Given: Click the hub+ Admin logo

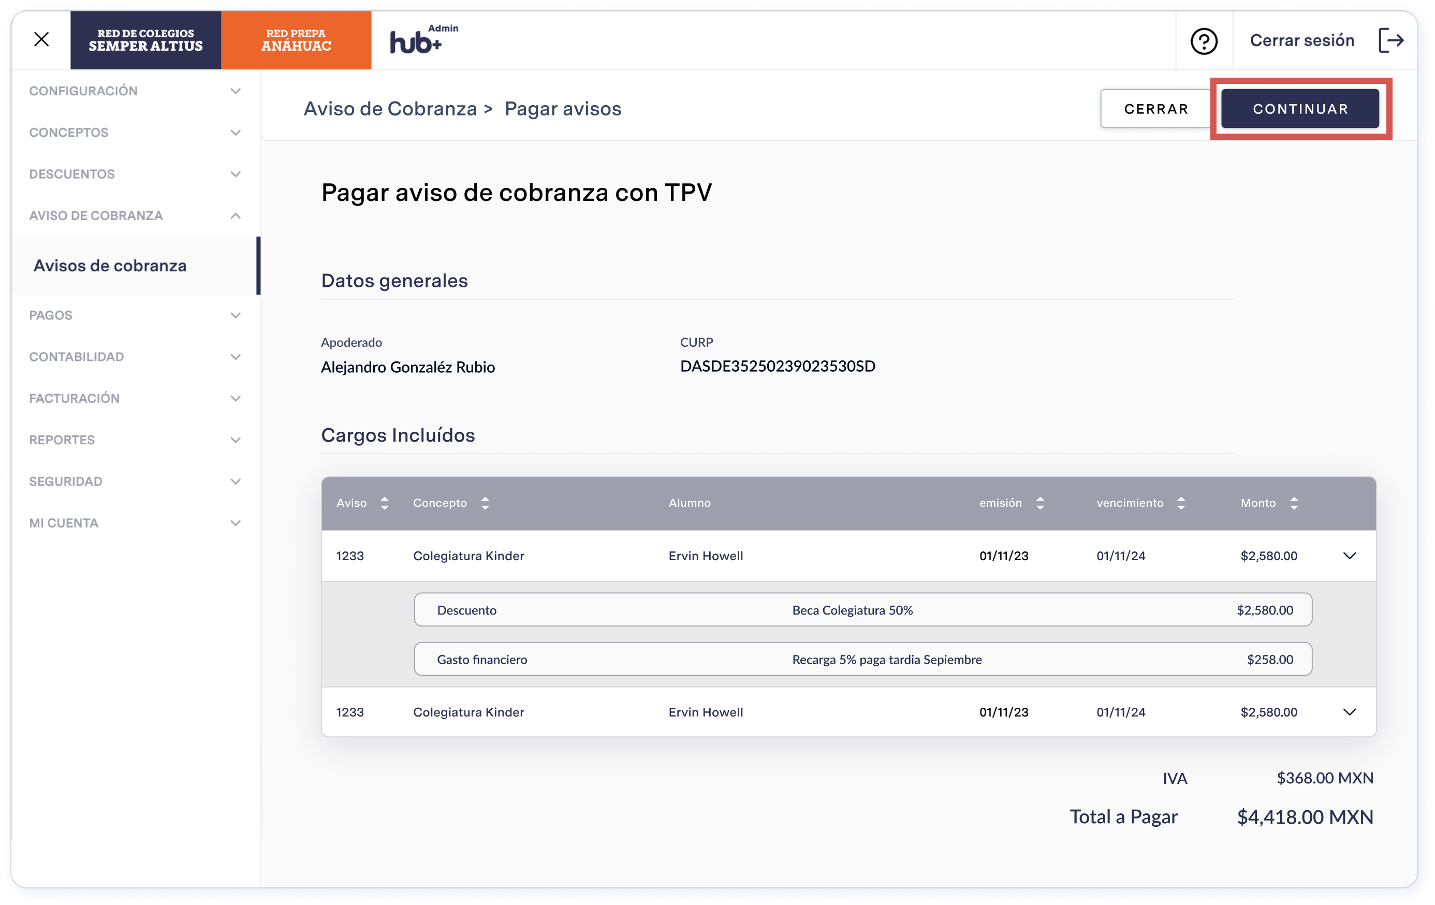Looking at the screenshot, I should pos(423,39).
